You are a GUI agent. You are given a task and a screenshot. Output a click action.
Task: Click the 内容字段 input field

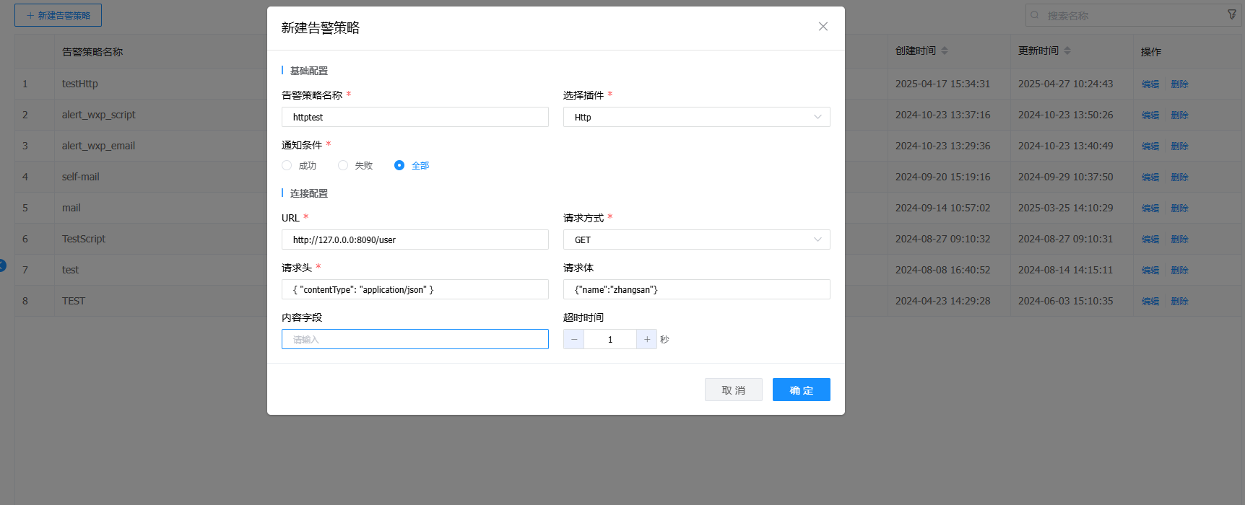pyautogui.click(x=415, y=339)
